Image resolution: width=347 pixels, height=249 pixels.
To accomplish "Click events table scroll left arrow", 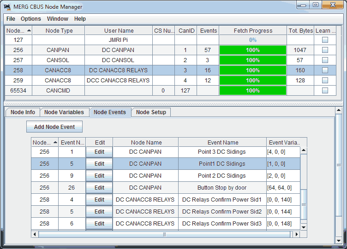I will point(35,234).
